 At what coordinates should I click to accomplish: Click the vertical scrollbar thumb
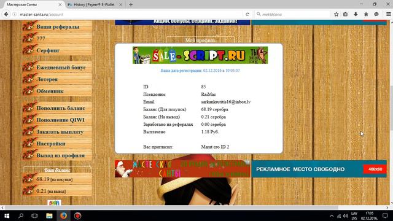pyautogui.click(x=391, y=108)
